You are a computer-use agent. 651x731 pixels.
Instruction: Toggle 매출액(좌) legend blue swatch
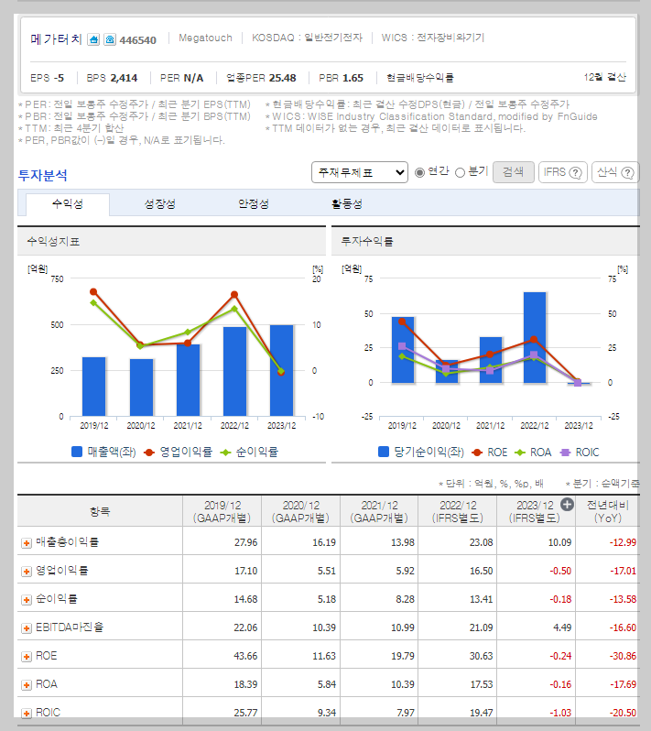77,452
